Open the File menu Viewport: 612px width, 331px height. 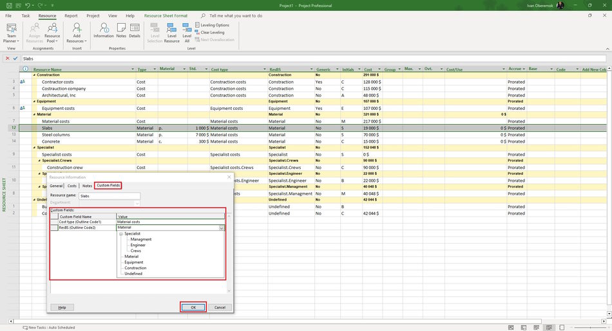[8, 15]
